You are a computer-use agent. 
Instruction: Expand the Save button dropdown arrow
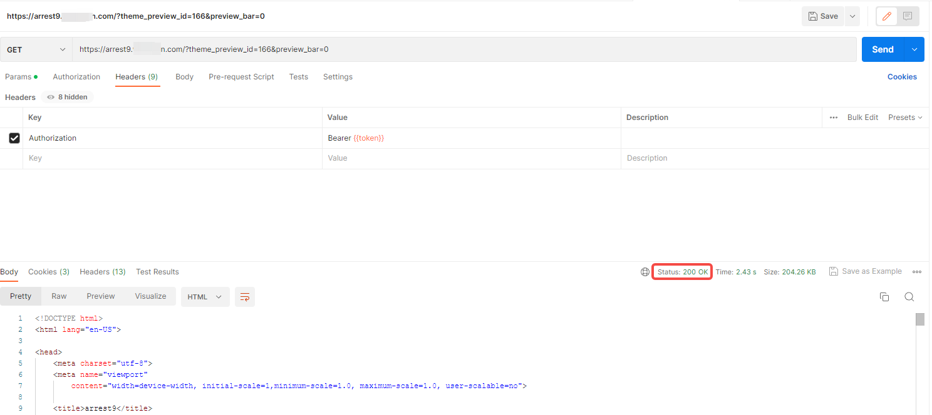click(x=852, y=16)
